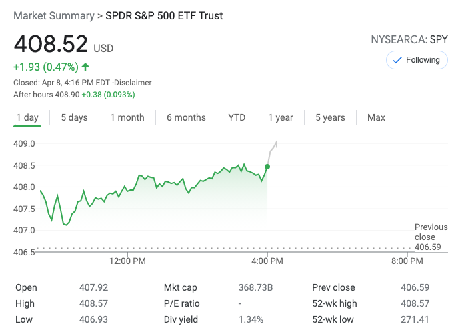Image resolution: width=464 pixels, height=334 pixels.
Task: Select the Max range tab
Action: [x=376, y=118]
